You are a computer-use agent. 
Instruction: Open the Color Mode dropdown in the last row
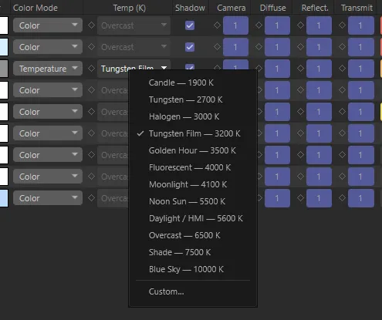coord(48,198)
